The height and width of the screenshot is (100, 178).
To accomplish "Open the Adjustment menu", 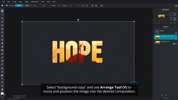I will pyautogui.click(x=35, y=2).
